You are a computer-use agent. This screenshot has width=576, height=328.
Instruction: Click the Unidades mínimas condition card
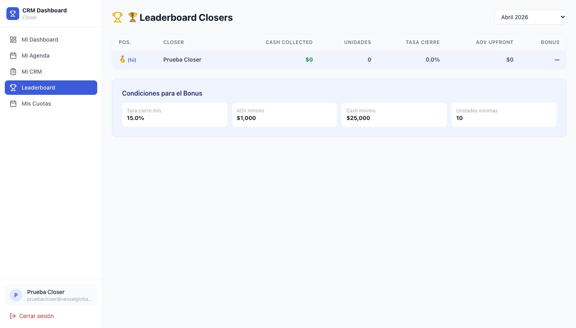[x=504, y=115]
